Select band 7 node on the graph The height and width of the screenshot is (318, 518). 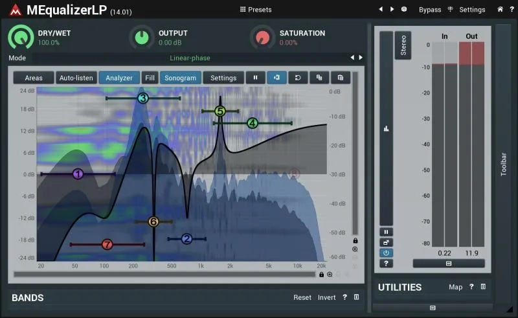[107, 245]
